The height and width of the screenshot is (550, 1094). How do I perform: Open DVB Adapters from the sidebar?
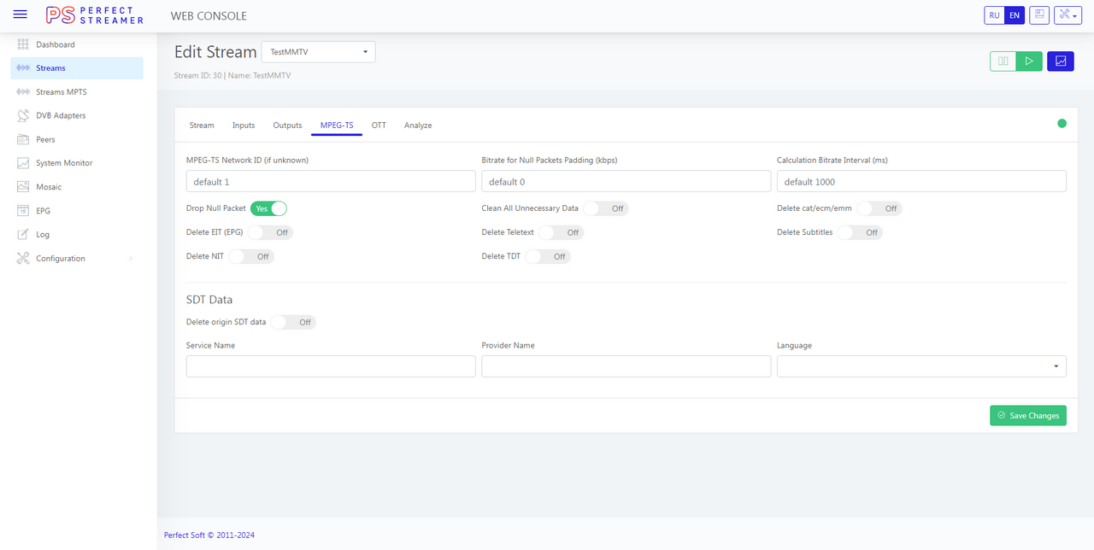click(61, 115)
